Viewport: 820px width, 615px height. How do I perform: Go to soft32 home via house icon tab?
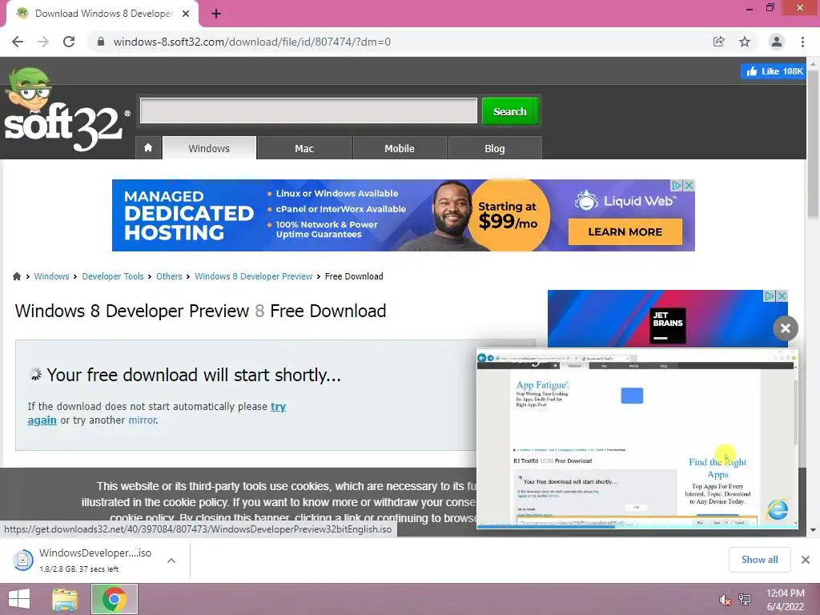point(148,148)
